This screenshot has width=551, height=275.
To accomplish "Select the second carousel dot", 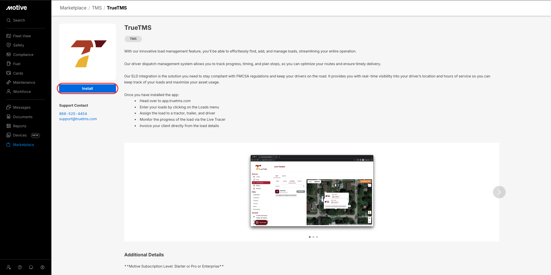I will coord(313,237).
